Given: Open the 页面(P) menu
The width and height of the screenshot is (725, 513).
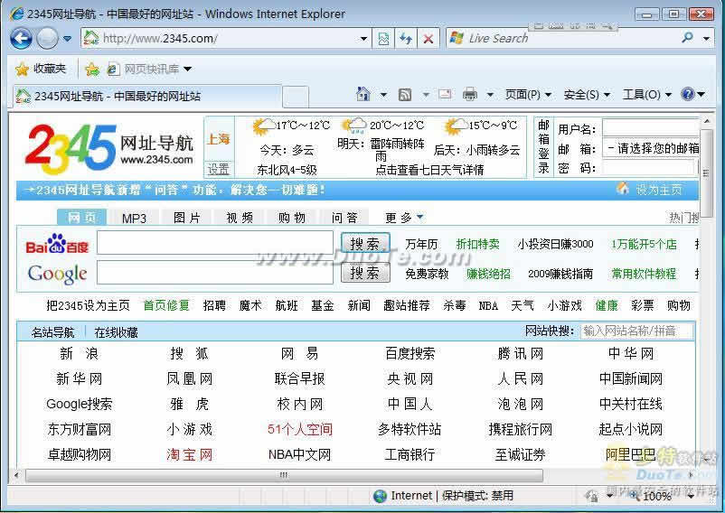Looking at the screenshot, I should [528, 95].
